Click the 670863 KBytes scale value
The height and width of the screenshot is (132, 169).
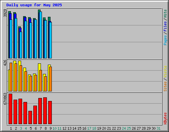5,99
